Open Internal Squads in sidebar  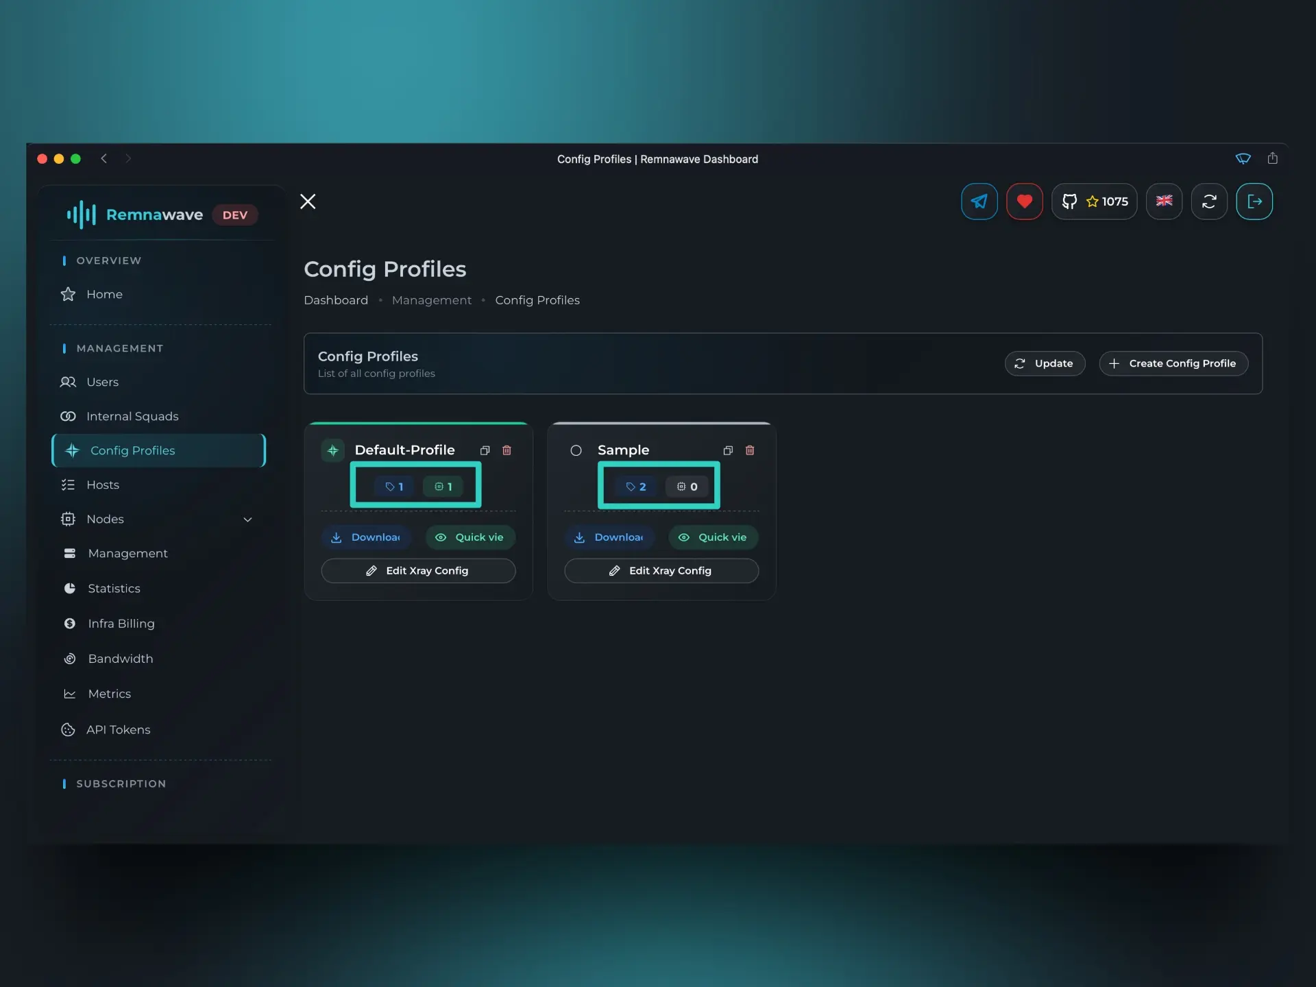(132, 416)
